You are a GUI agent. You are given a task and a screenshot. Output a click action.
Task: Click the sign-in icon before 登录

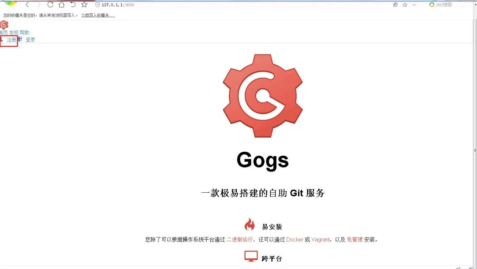(20, 39)
